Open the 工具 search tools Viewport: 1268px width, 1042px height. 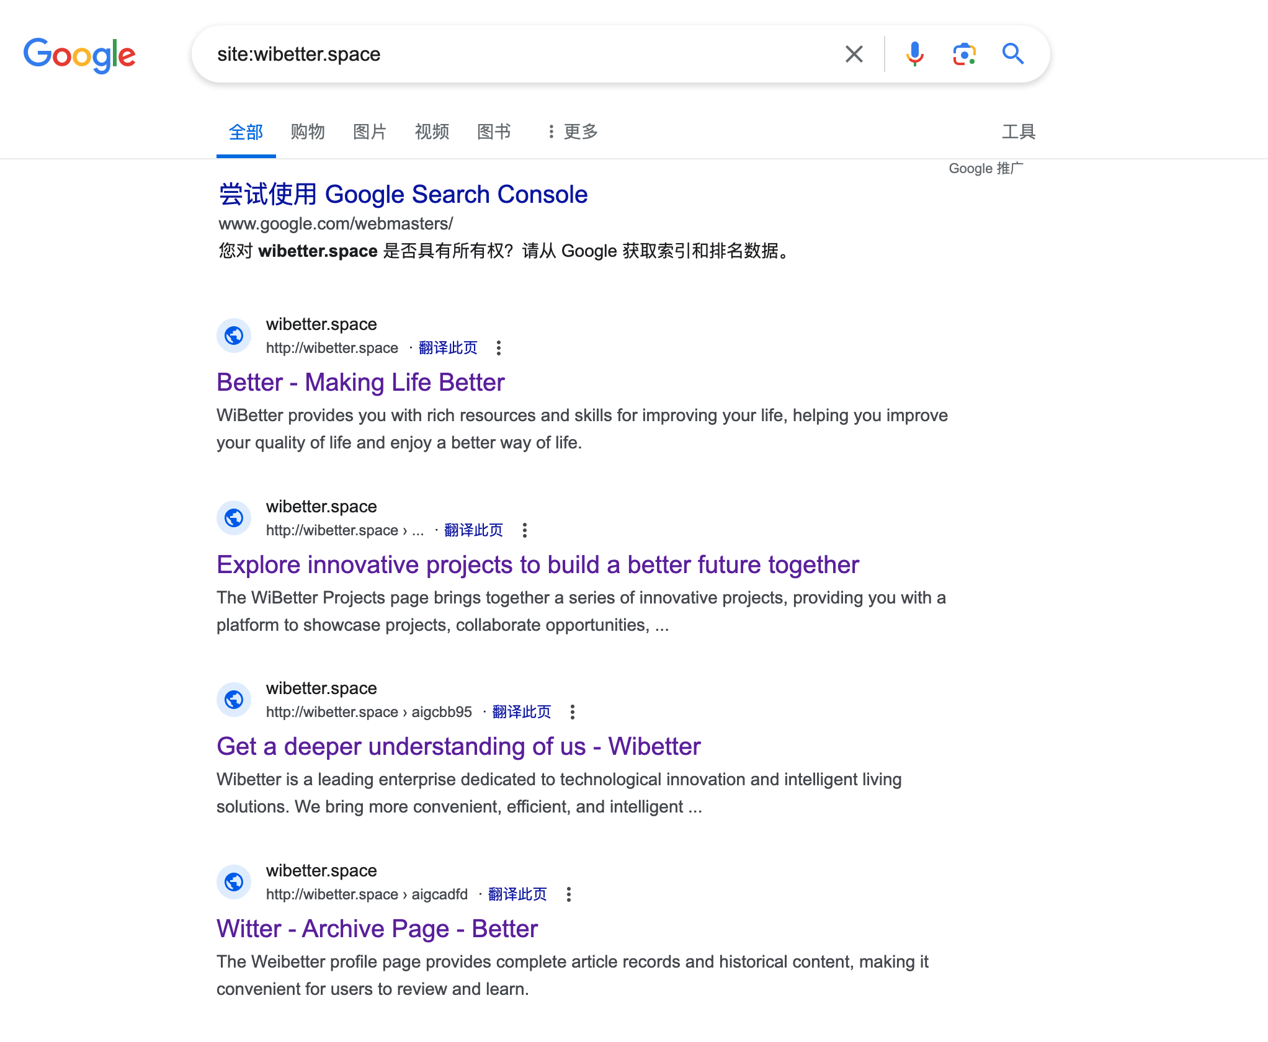point(1019,131)
